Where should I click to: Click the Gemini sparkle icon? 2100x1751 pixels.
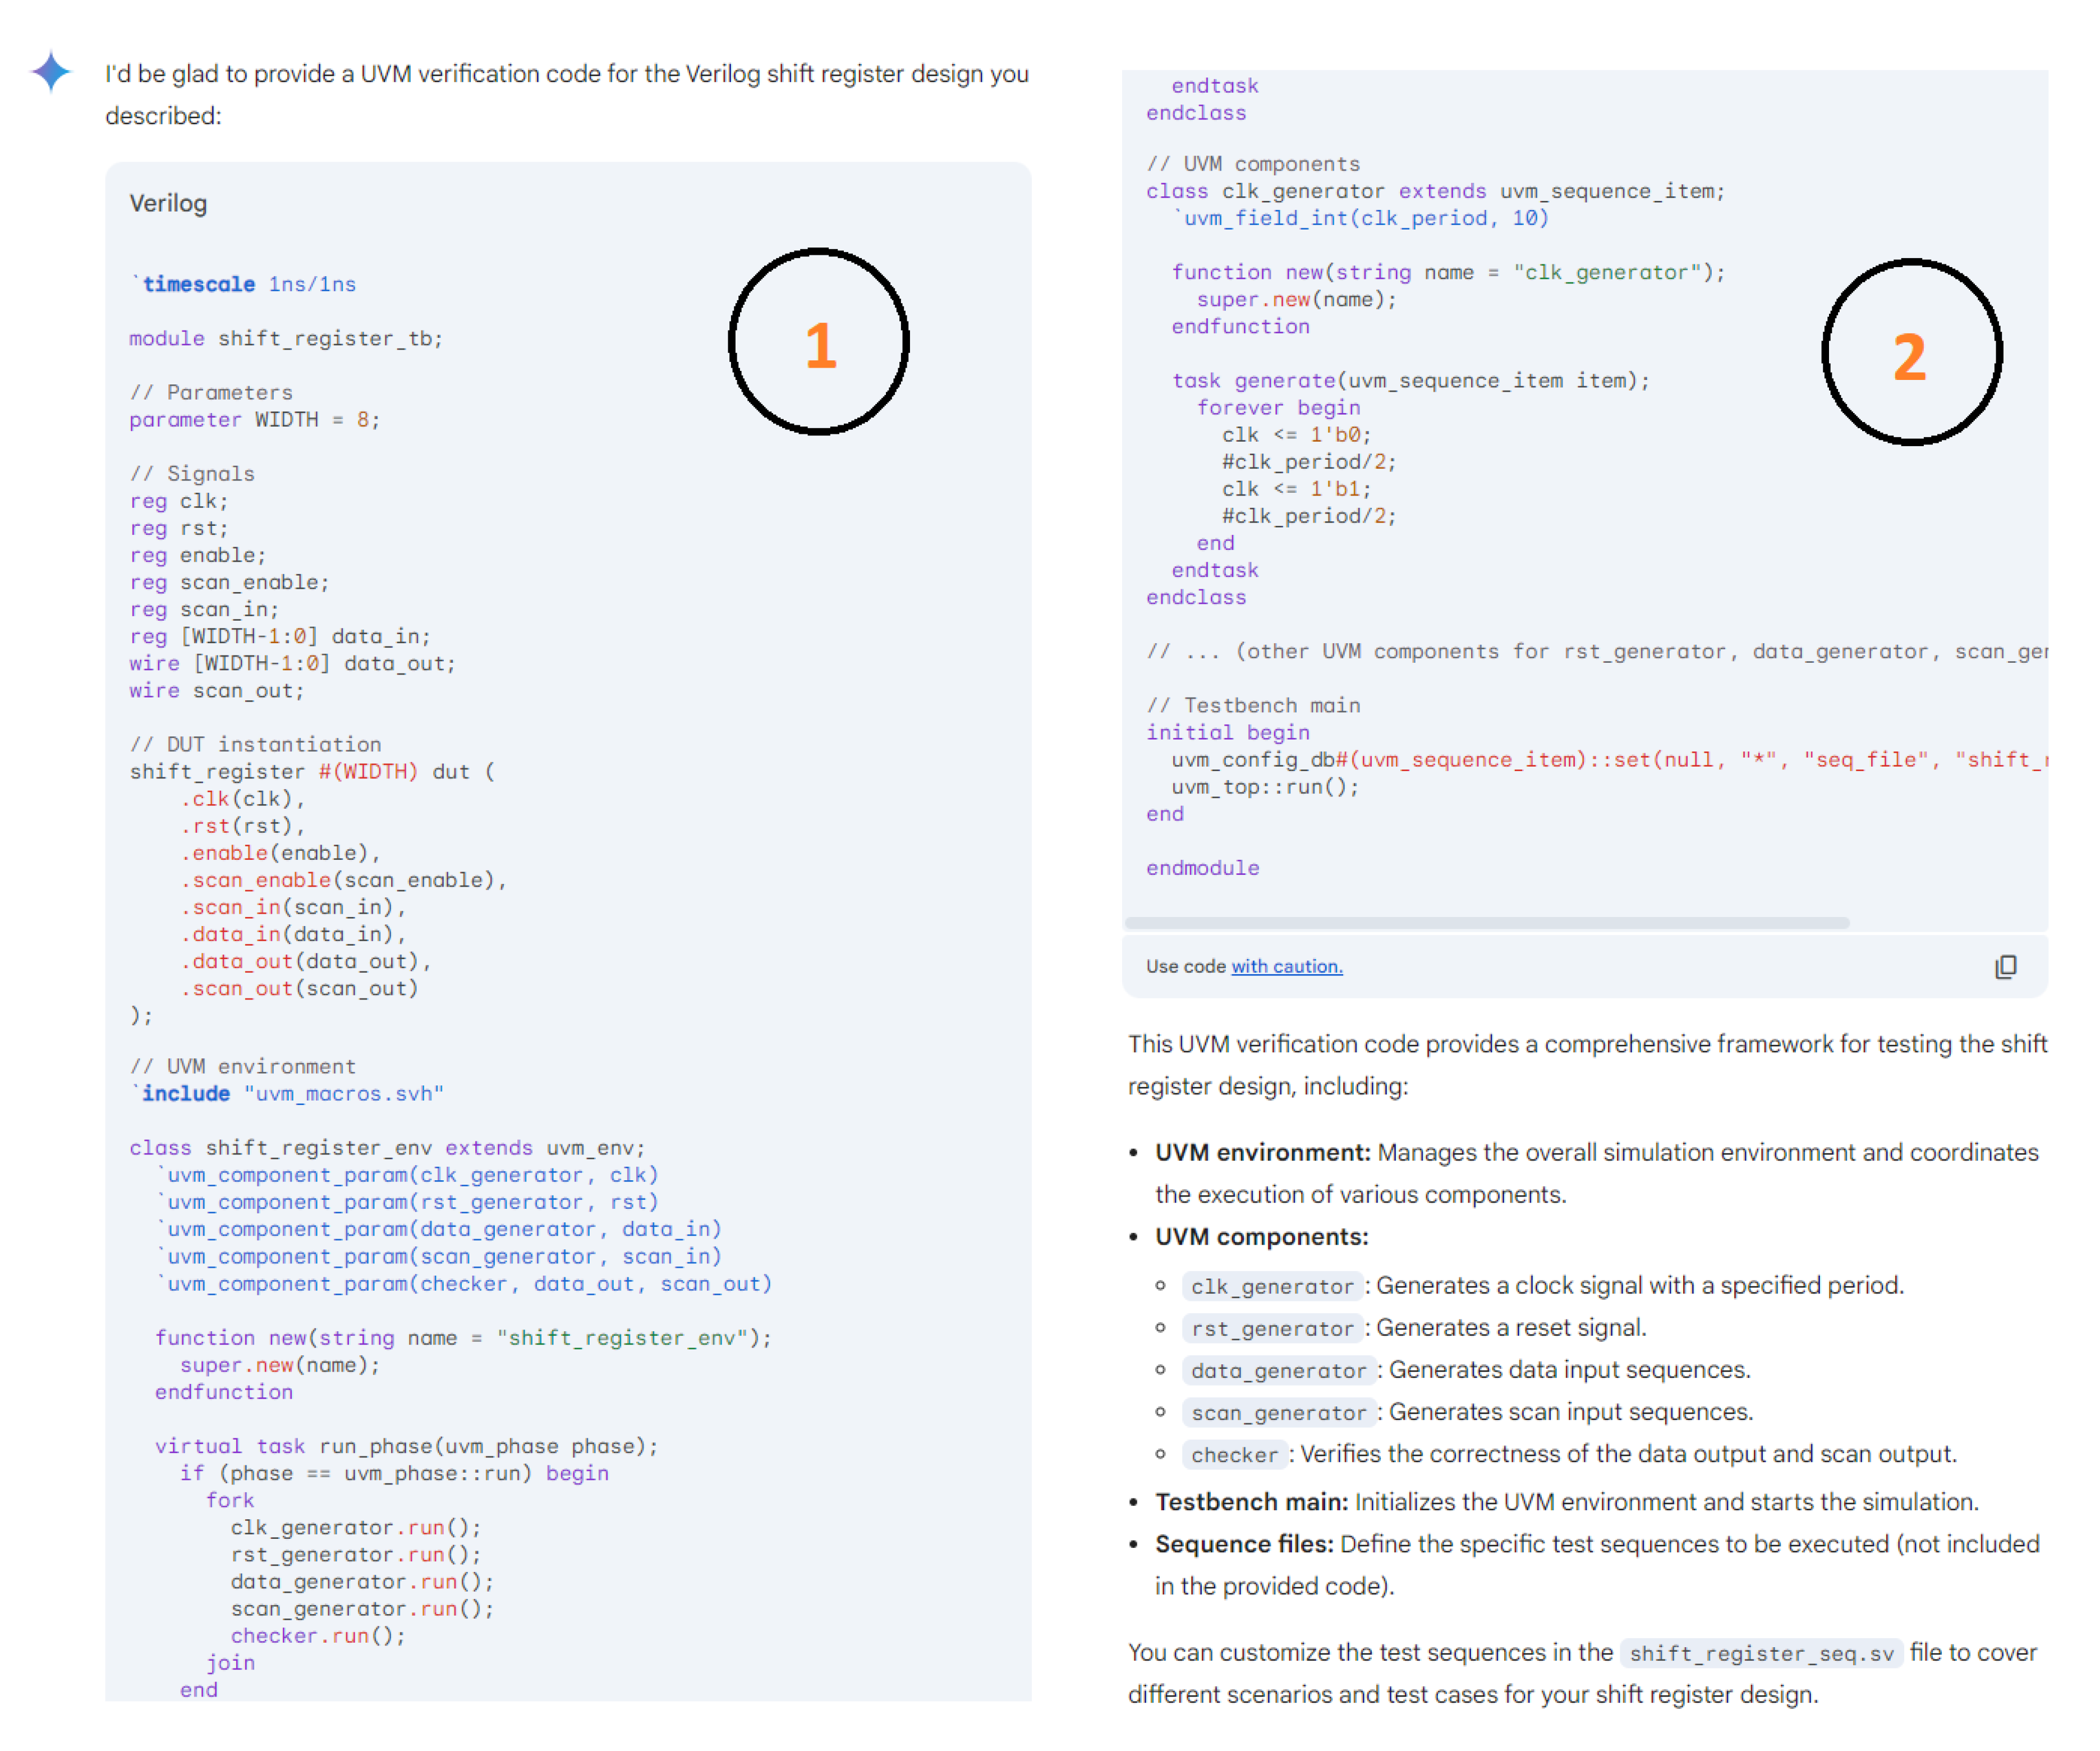pyautogui.click(x=51, y=72)
